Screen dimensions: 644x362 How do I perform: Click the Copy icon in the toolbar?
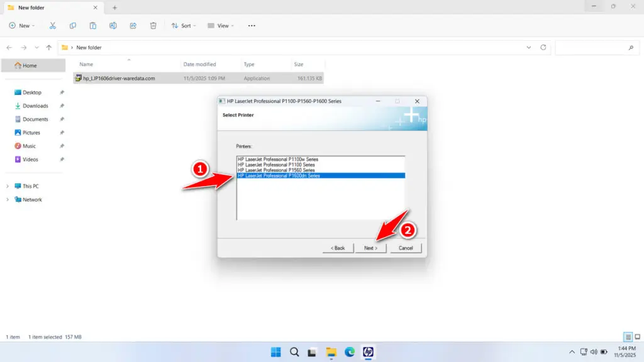point(73,25)
